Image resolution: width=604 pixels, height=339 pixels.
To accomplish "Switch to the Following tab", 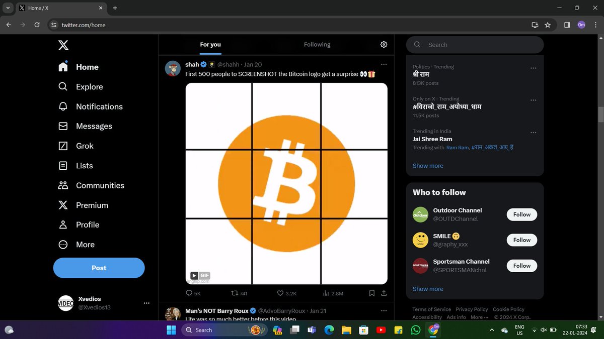I will coord(317,45).
